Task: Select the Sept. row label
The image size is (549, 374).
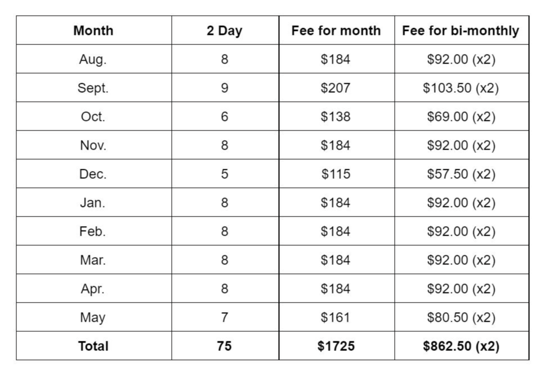Action: pos(93,88)
